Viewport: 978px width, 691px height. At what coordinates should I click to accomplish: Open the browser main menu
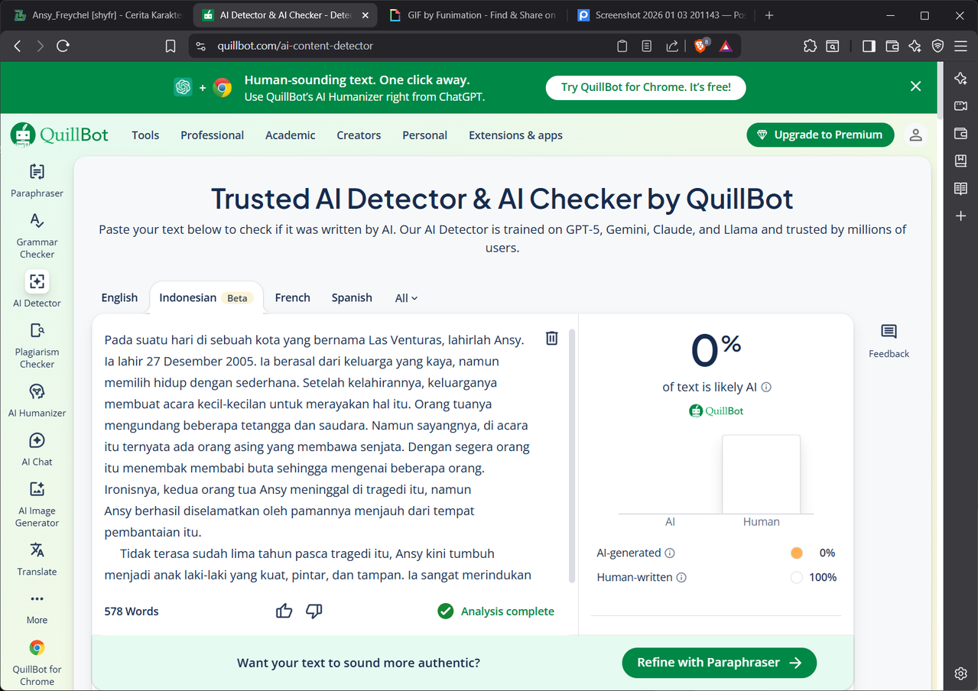pyautogui.click(x=961, y=46)
